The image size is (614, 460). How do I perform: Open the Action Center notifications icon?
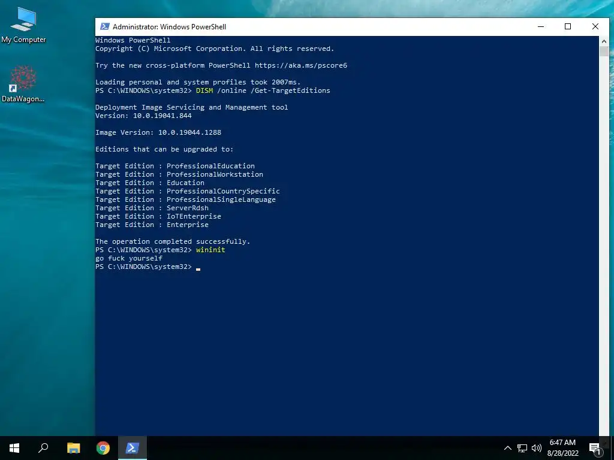click(594, 448)
